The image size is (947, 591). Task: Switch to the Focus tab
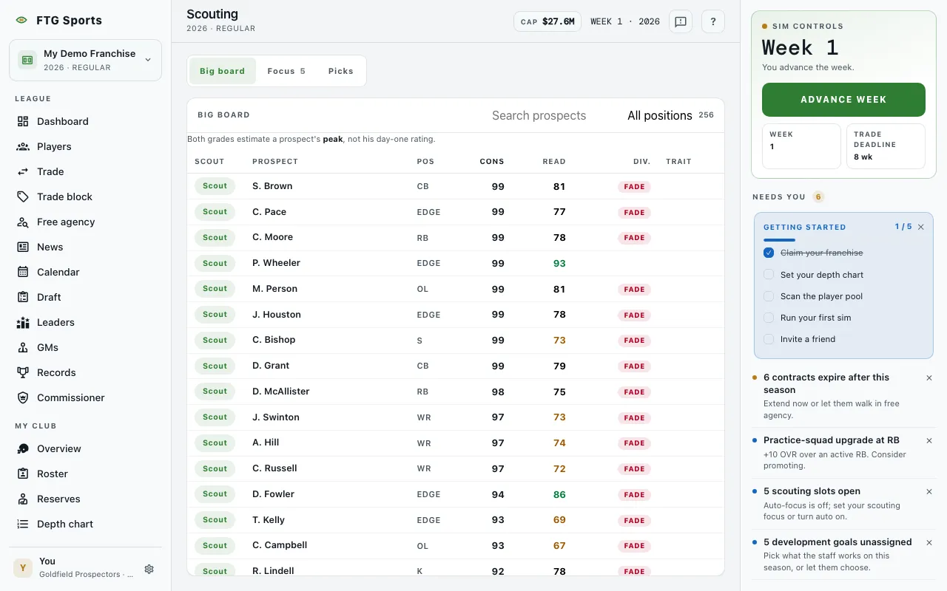pos(286,71)
